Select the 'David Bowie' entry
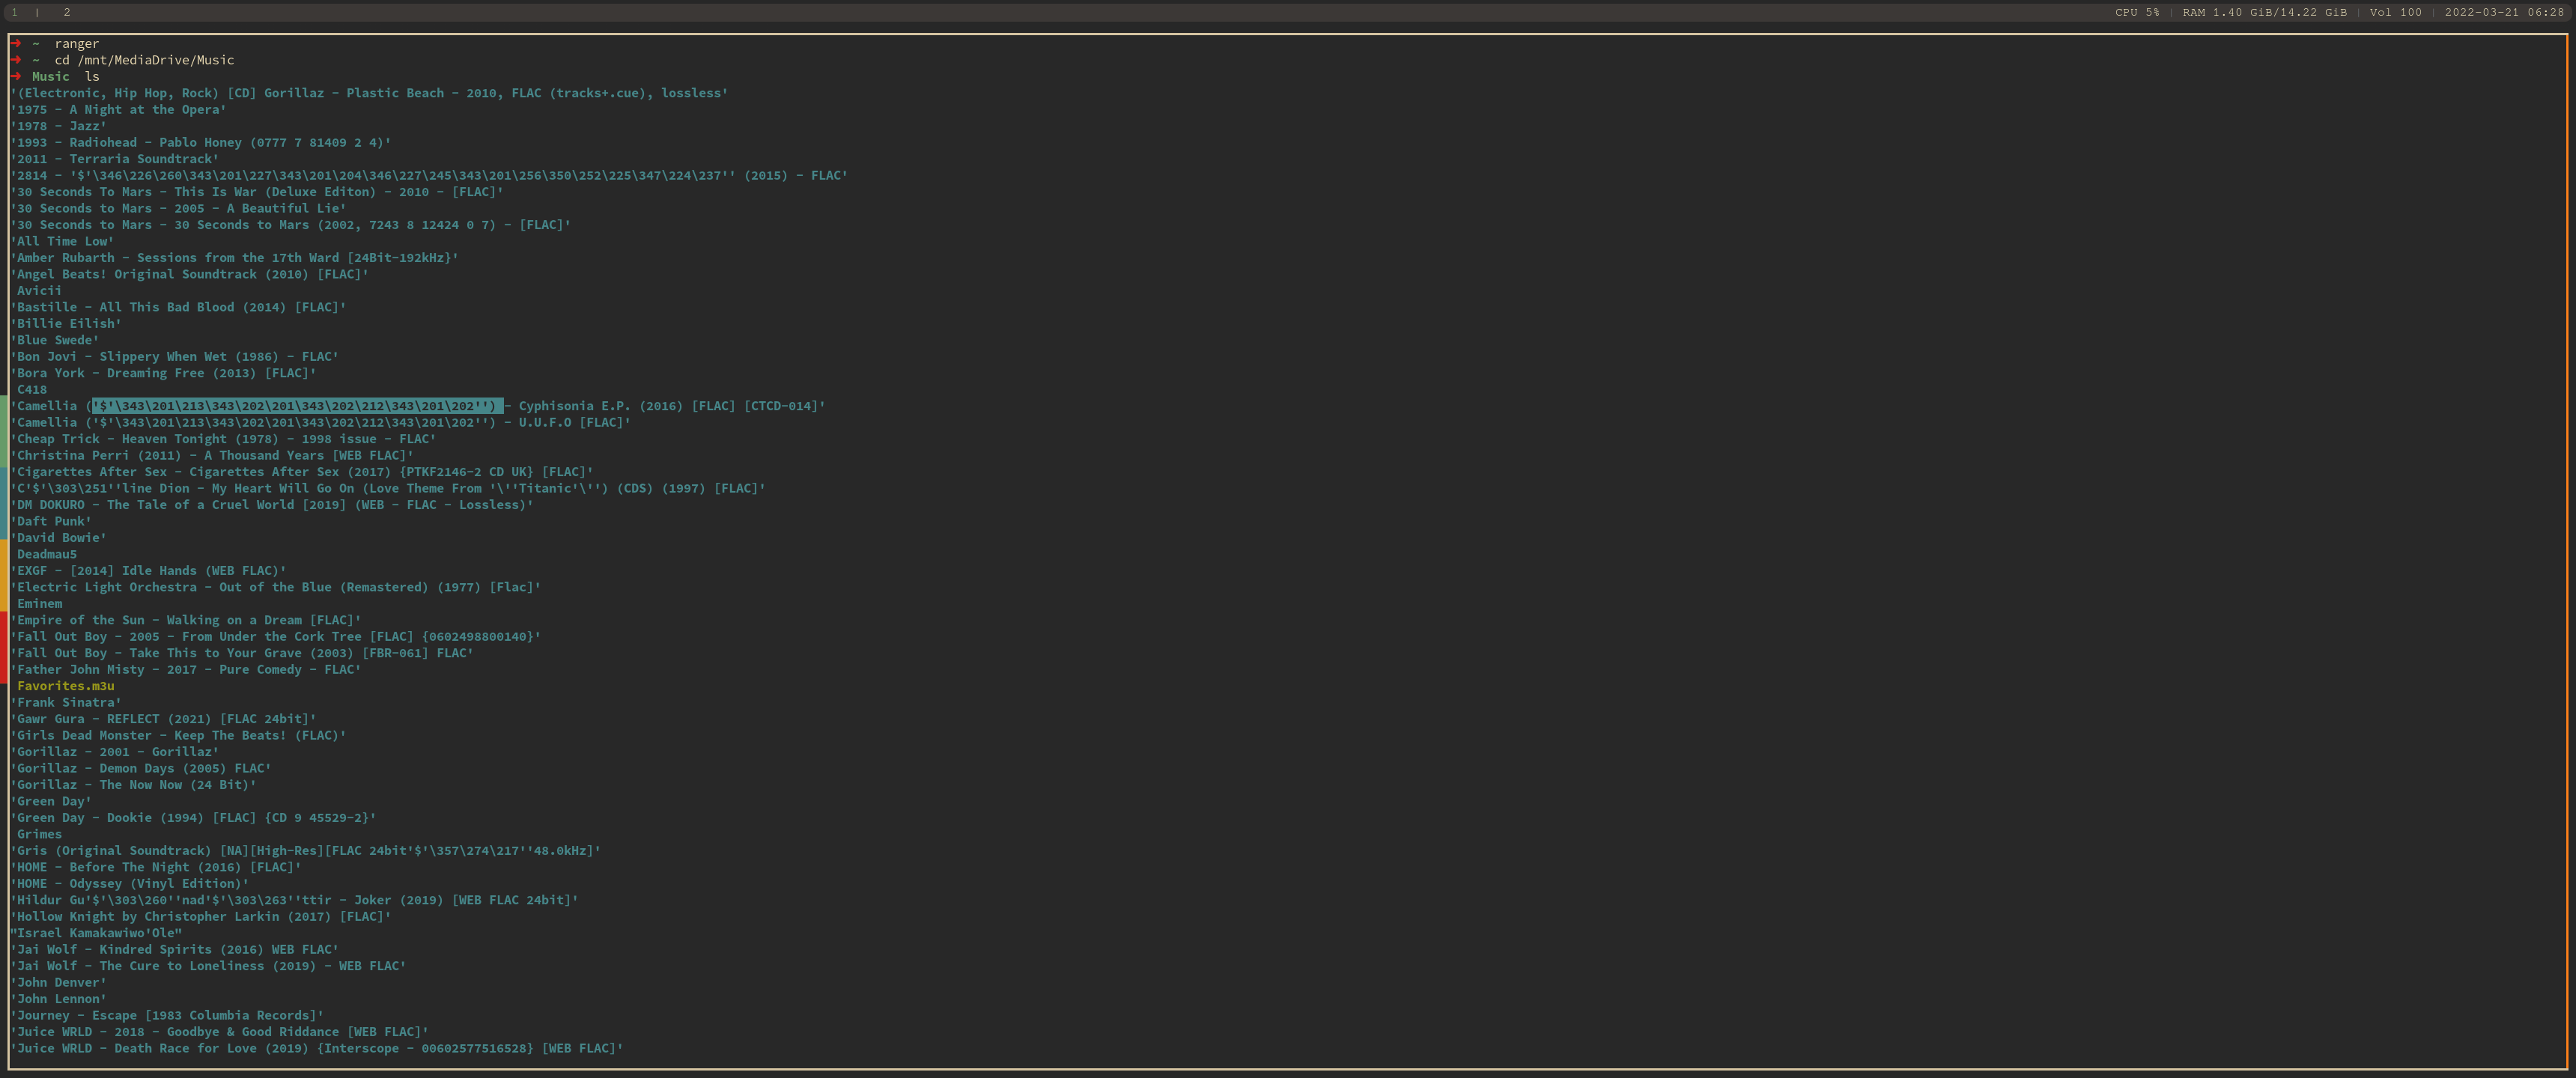 pyautogui.click(x=59, y=538)
